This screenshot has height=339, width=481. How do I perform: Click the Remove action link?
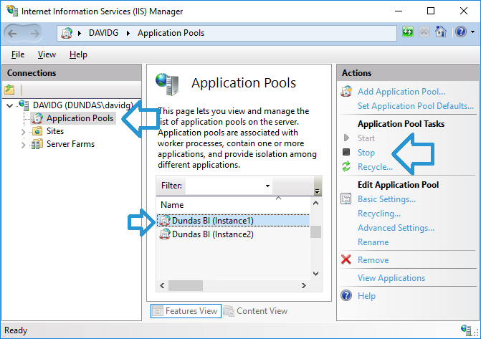pos(373,260)
